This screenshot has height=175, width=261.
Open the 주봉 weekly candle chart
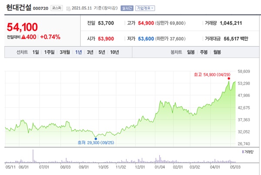pyautogui.click(x=204, y=52)
